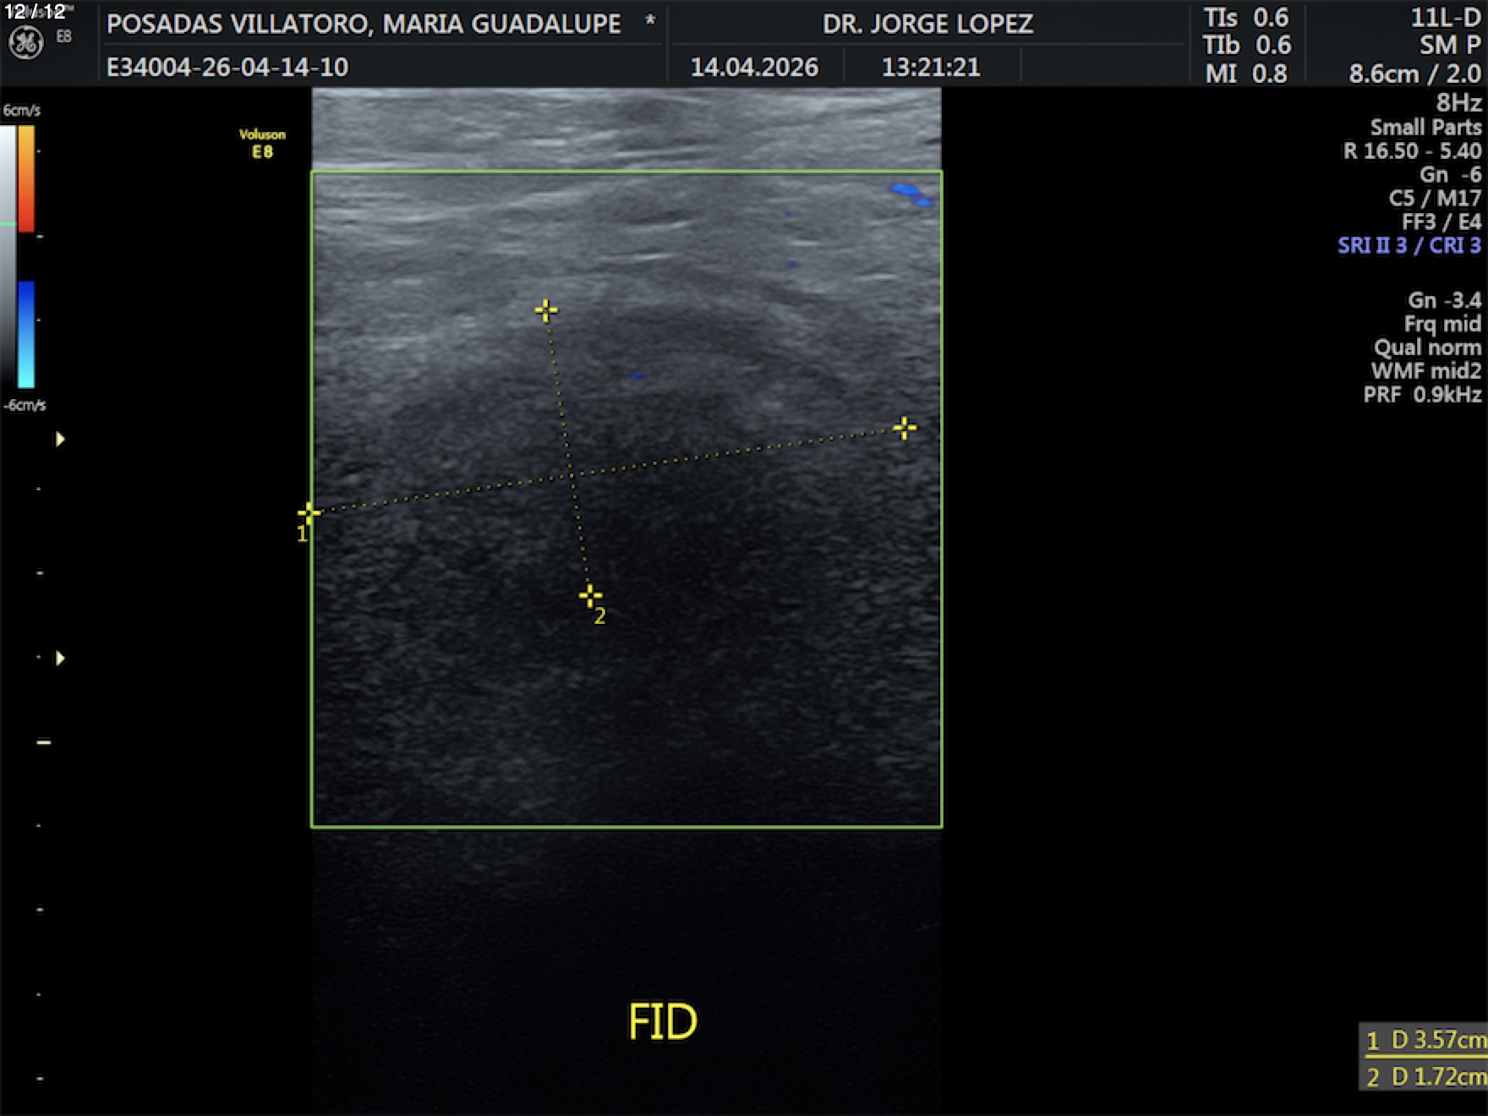Screen dimensions: 1488x1116
Task: Click the lower focal zone triangle marker
Action: (60, 658)
